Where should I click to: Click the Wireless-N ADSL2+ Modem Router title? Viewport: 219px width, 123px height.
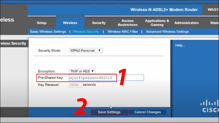click(164, 10)
